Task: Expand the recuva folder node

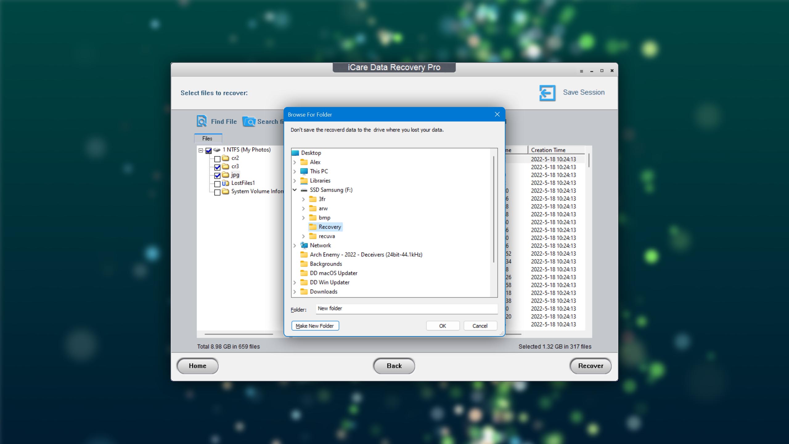Action: tap(304, 236)
